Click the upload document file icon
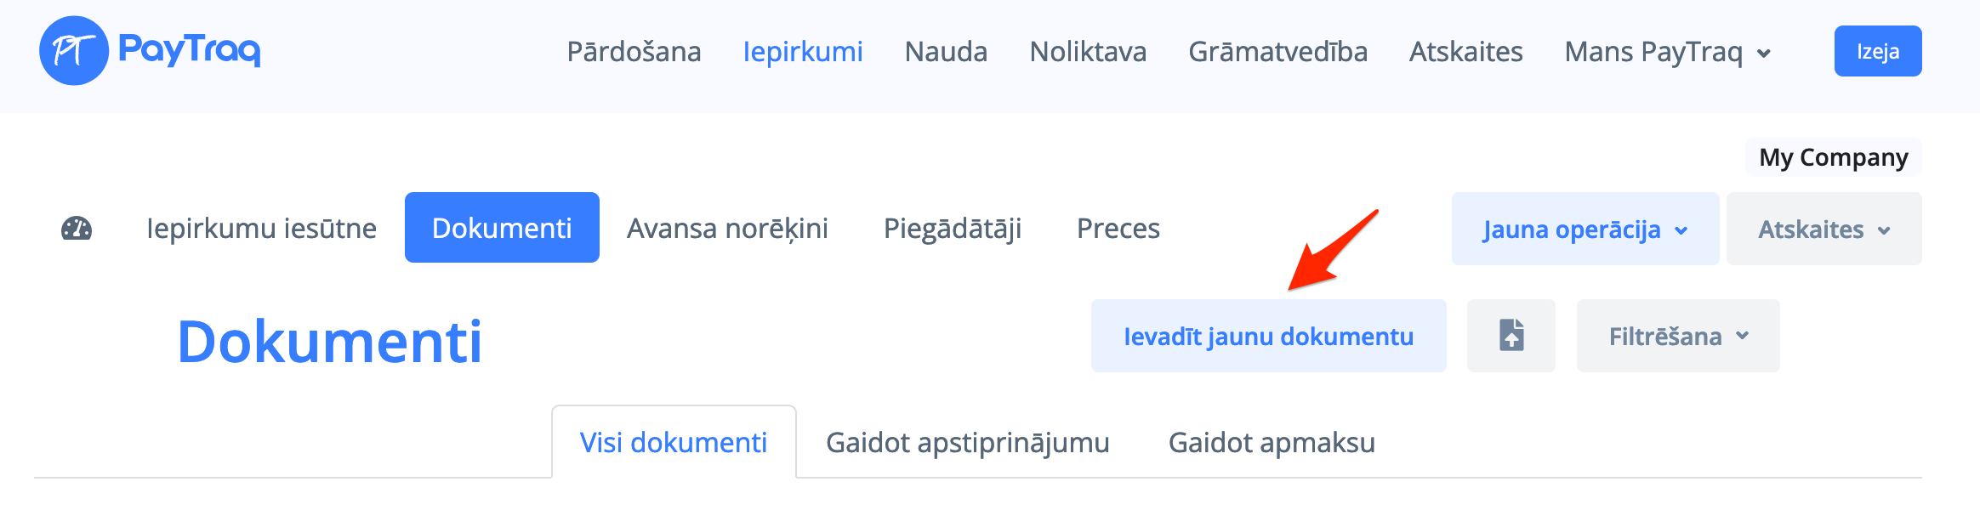This screenshot has width=1980, height=510. click(1511, 336)
